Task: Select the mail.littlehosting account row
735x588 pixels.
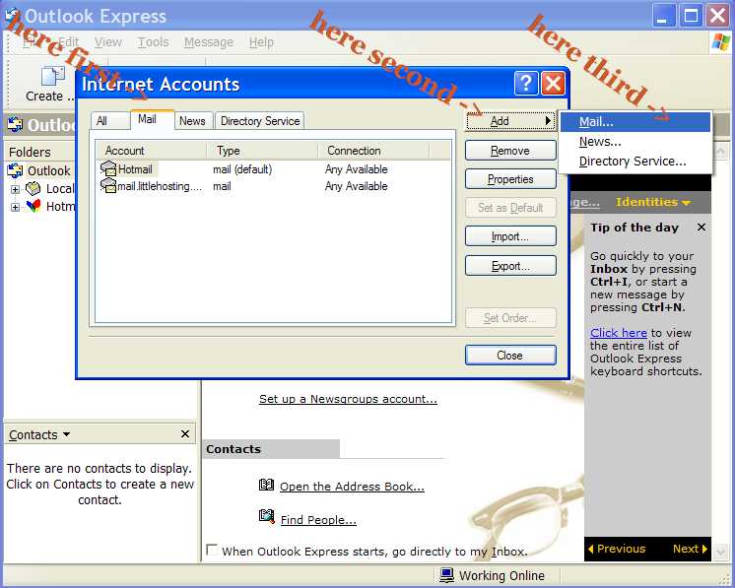Action: [273, 186]
